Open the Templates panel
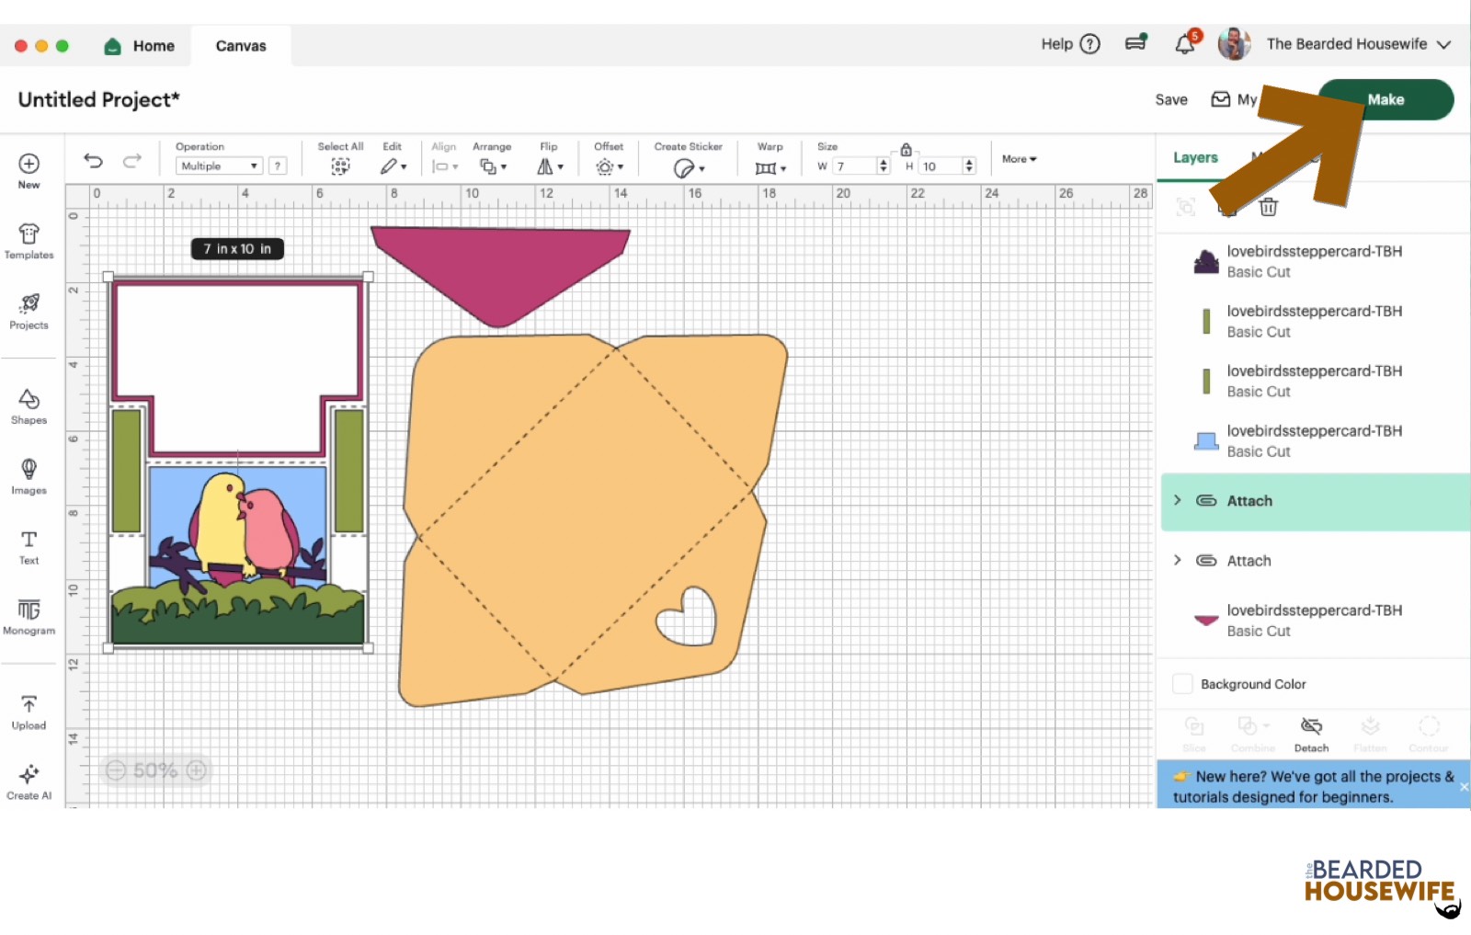This screenshot has height=935, width=1471. 29,241
